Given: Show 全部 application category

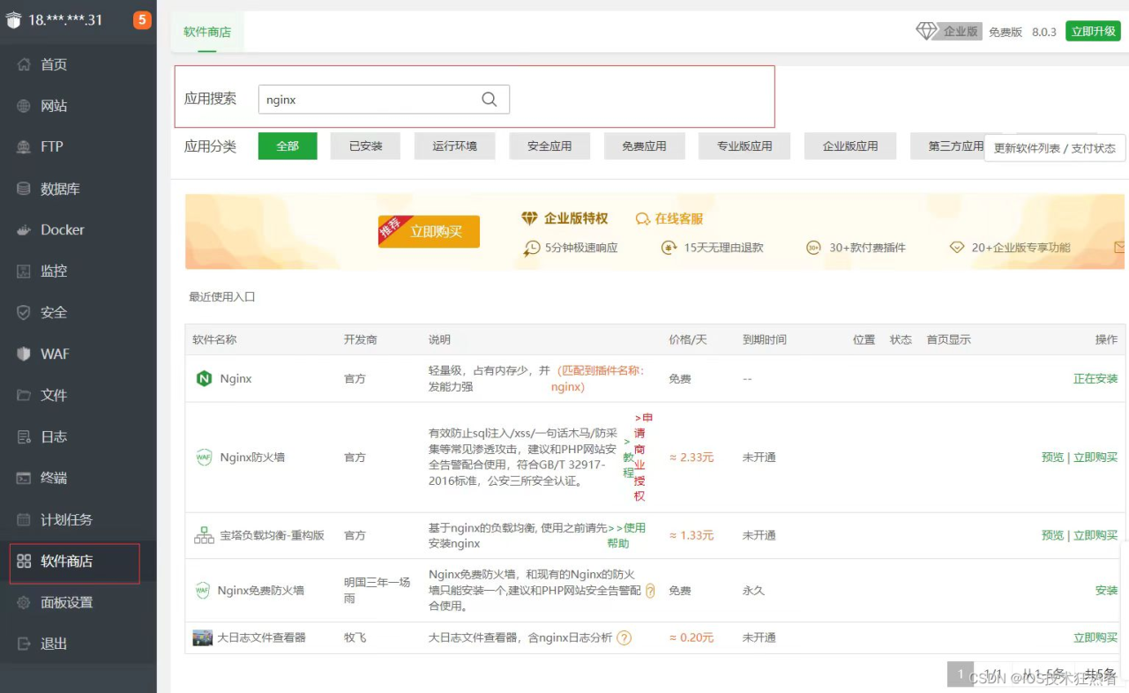Looking at the screenshot, I should coord(288,146).
